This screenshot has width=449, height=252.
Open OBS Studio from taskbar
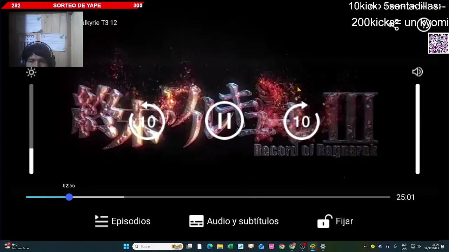[x=302, y=246]
